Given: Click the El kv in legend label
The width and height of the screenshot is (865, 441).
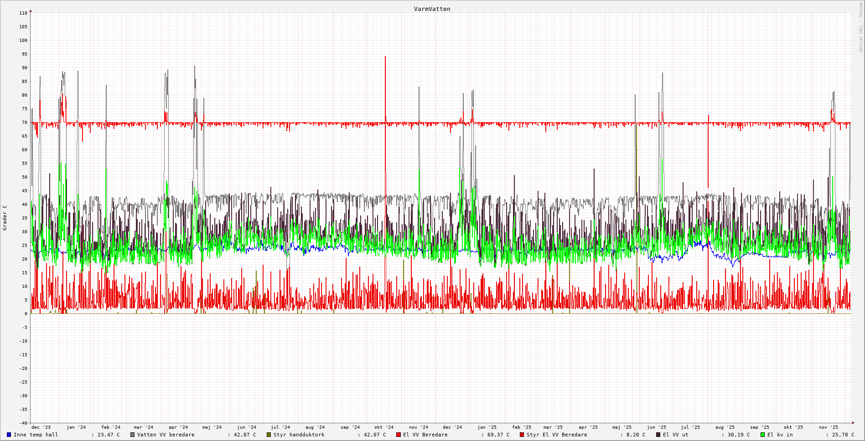Looking at the screenshot, I should click(x=780, y=435).
